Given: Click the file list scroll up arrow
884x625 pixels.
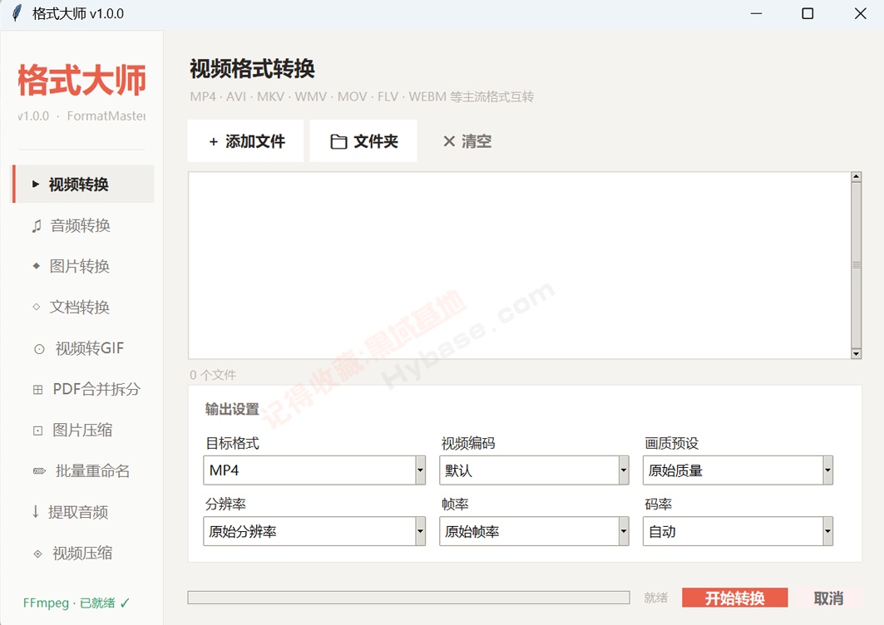Looking at the screenshot, I should point(857,176).
